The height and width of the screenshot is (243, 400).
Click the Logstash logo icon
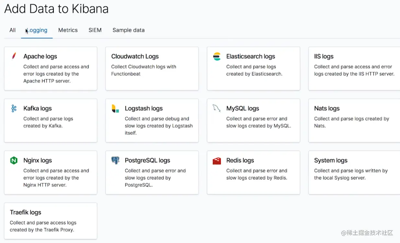pyautogui.click(x=115, y=109)
